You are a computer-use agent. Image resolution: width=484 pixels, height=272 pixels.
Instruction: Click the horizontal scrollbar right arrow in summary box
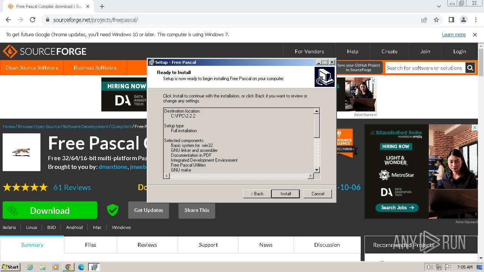311,176
